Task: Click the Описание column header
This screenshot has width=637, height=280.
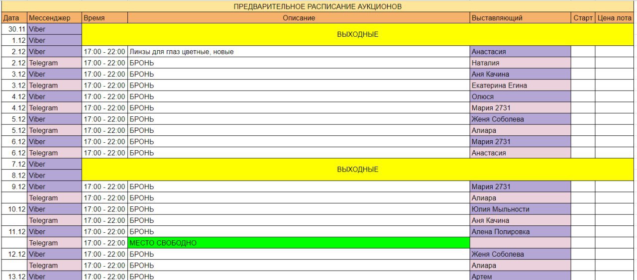Action: [299, 18]
